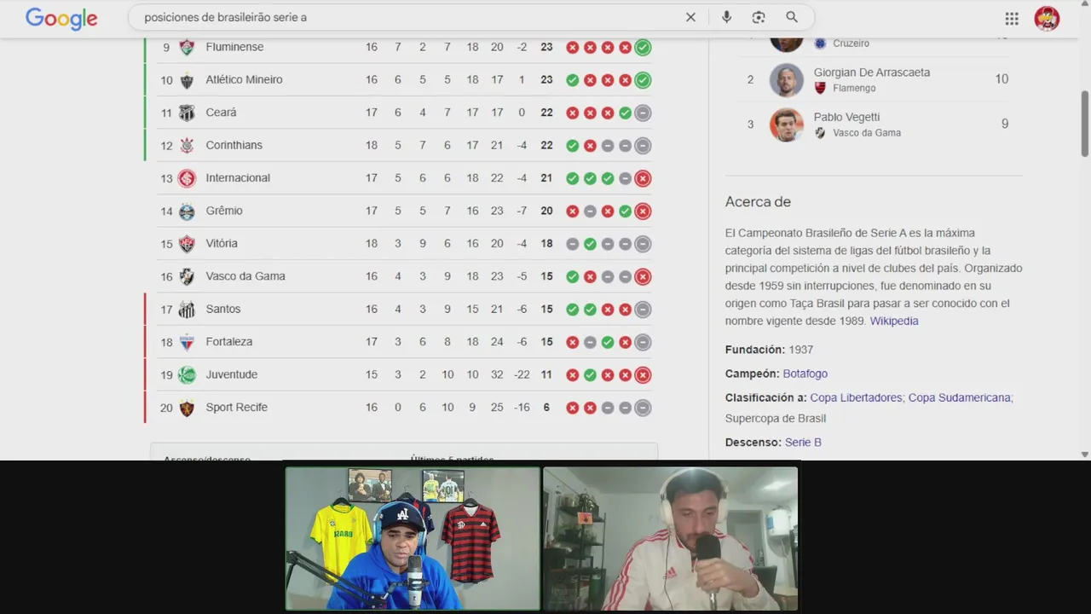1091x614 pixels.
Task: Click Sport Recife's points value 6
Action: [x=546, y=408]
